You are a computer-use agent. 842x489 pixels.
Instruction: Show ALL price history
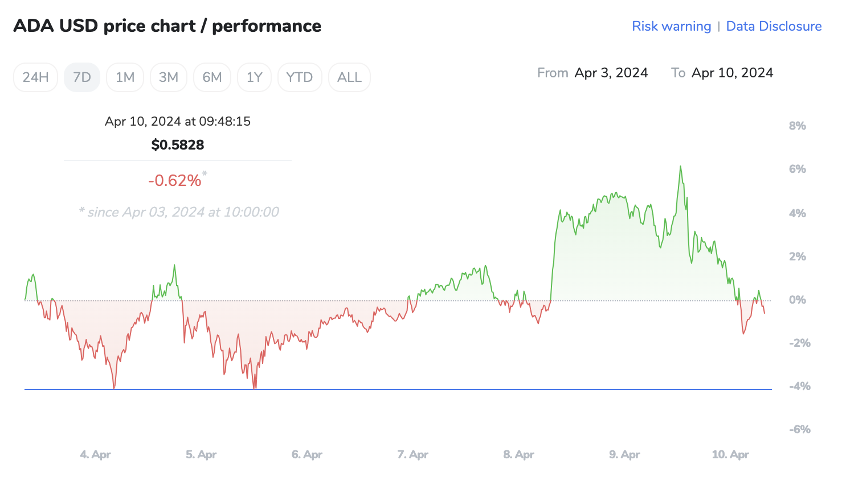(x=349, y=77)
